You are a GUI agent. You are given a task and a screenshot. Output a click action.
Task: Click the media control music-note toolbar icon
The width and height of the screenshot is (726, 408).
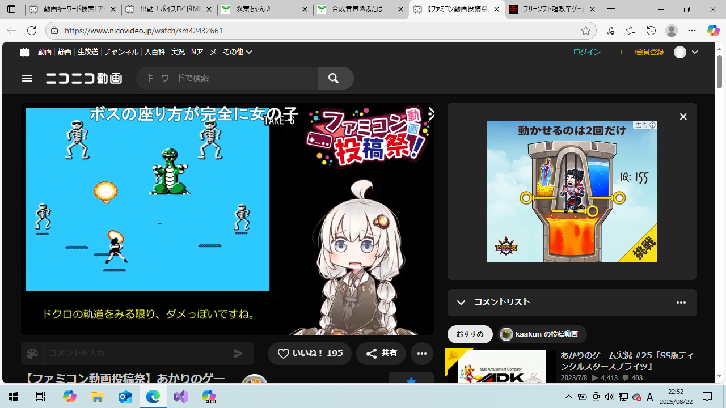610,31
